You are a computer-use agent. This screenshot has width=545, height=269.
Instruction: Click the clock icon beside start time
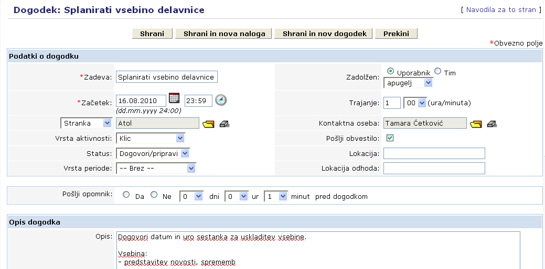[221, 99]
